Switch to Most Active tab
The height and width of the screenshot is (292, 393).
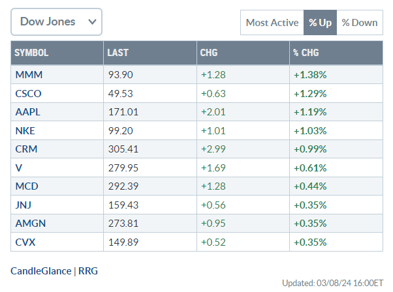coord(272,22)
